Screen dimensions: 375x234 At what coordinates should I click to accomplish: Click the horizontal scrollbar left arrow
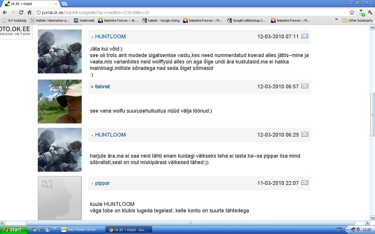[x=2, y=223]
